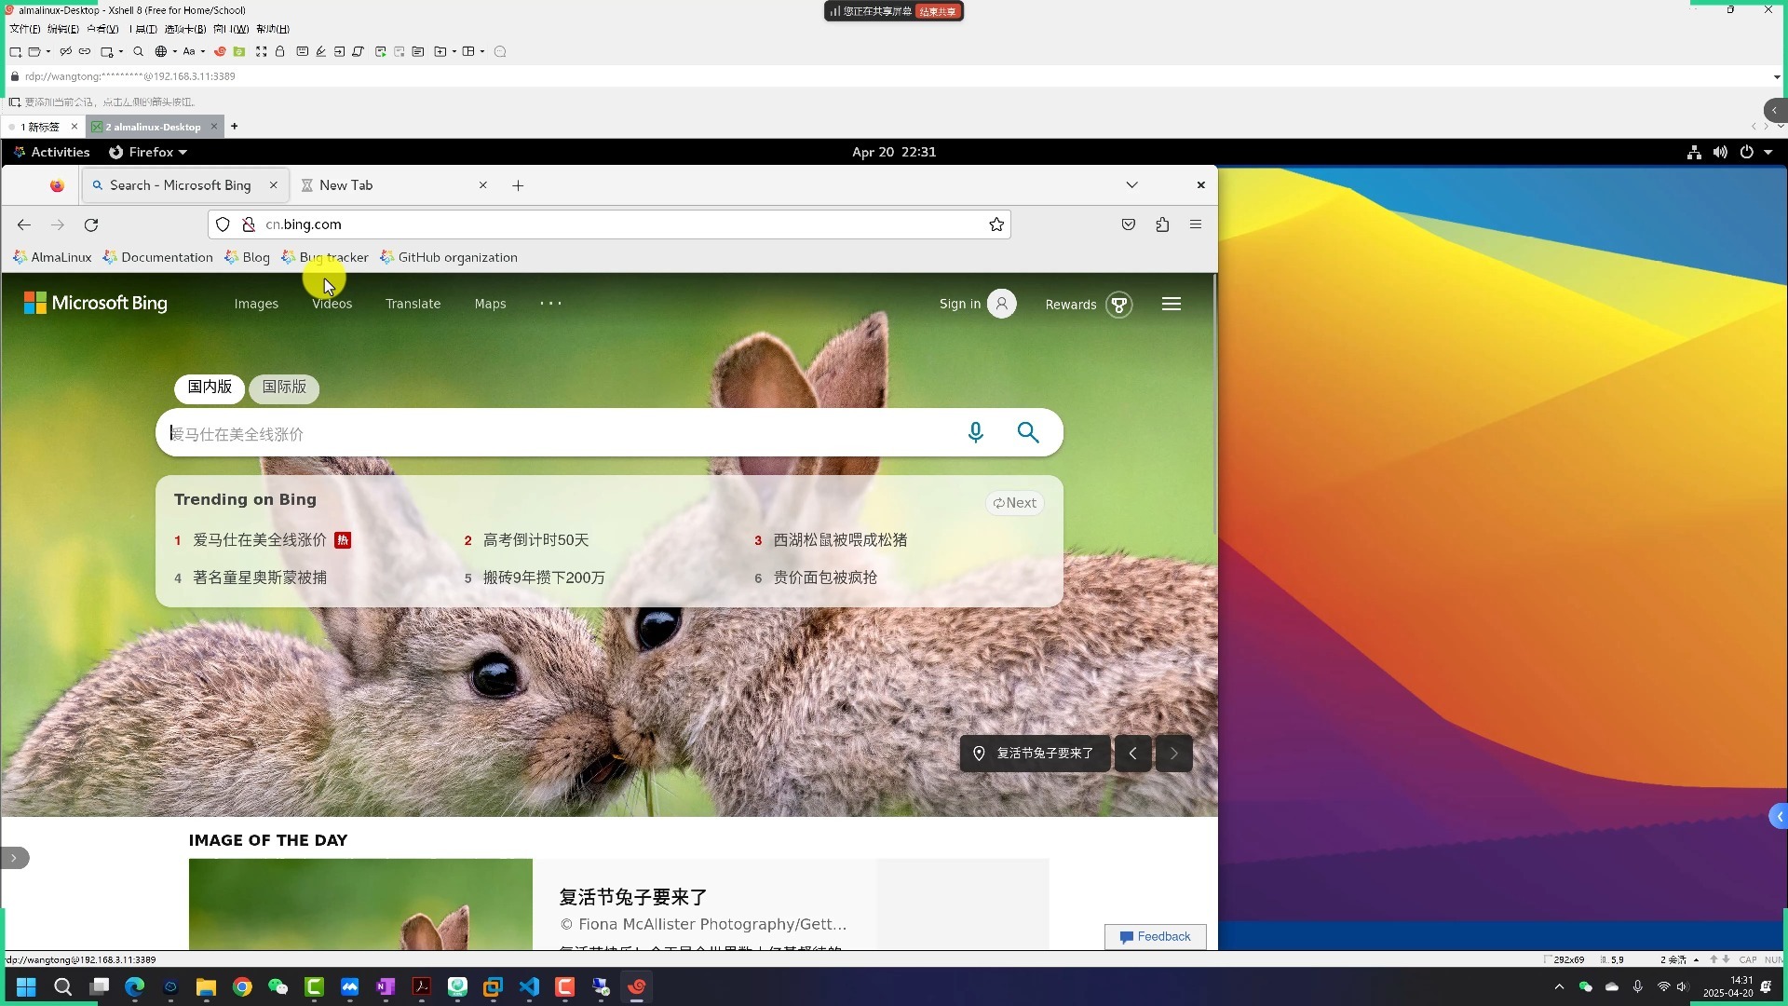This screenshot has height=1006, width=1788.
Task: Click the Save to Pocket icon
Action: tap(1128, 224)
